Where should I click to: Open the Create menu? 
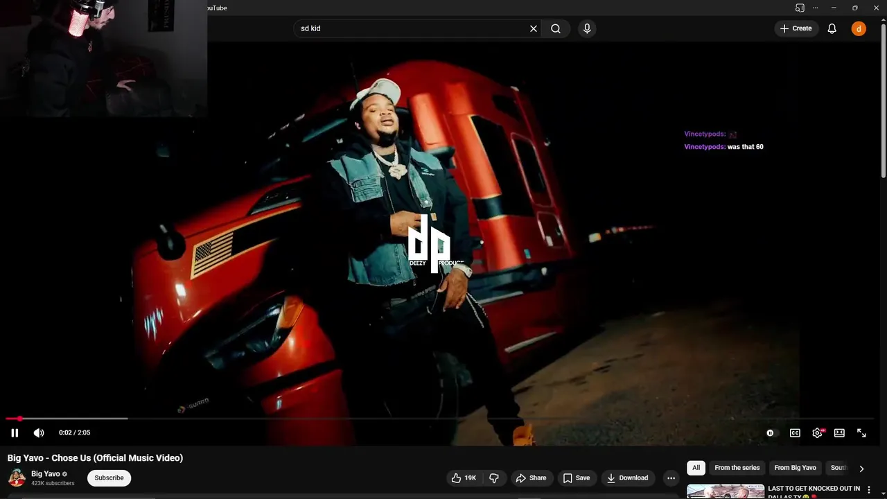796,28
